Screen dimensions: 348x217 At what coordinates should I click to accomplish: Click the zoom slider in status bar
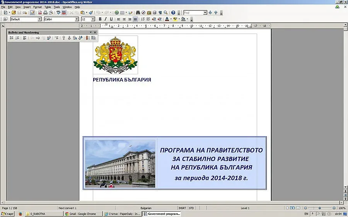click(319, 208)
